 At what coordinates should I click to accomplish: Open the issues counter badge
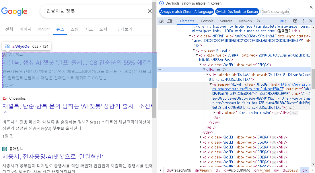click(x=283, y=21)
